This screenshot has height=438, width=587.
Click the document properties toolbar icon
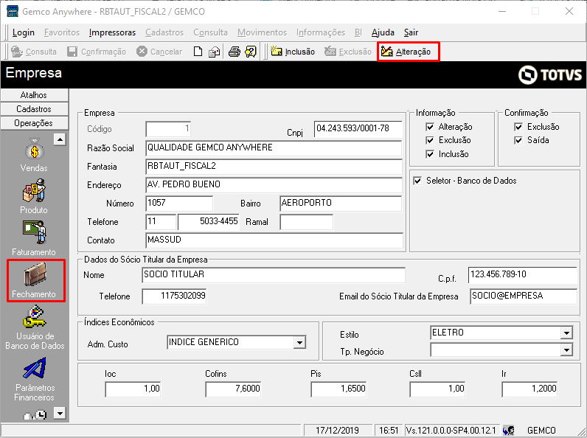tap(214, 52)
